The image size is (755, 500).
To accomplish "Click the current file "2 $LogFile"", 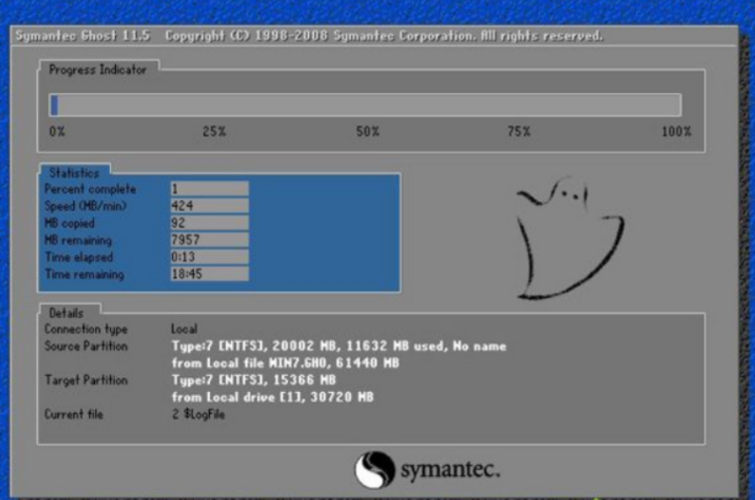I will [198, 414].
